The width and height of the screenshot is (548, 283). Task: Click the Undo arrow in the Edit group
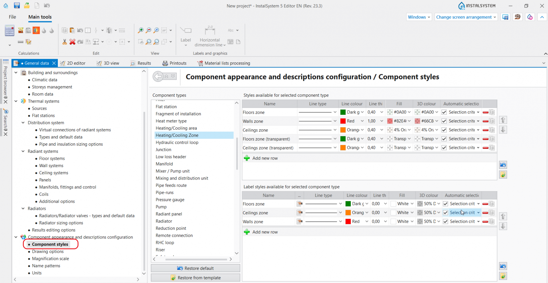(x=80, y=30)
